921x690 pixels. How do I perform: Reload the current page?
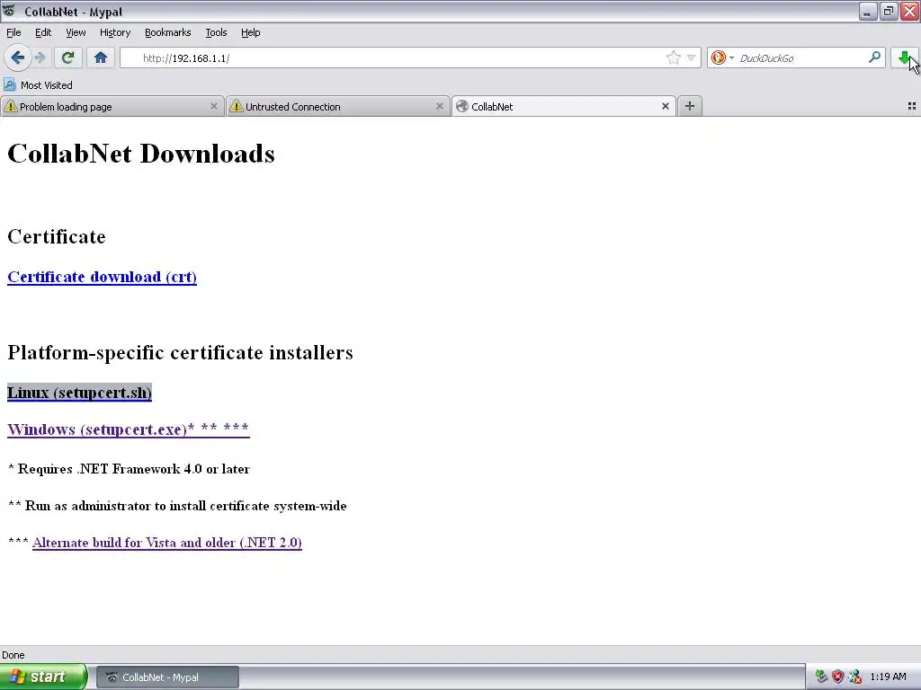tap(67, 57)
